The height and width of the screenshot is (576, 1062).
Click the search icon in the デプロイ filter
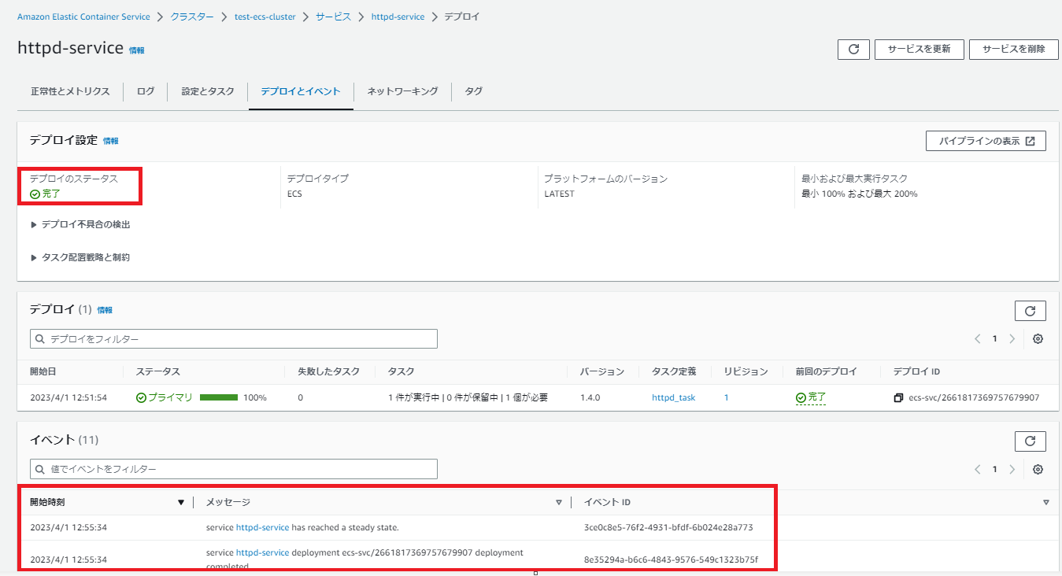click(40, 339)
